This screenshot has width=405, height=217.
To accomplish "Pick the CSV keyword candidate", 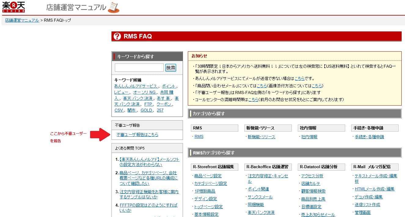I will [119, 110].
